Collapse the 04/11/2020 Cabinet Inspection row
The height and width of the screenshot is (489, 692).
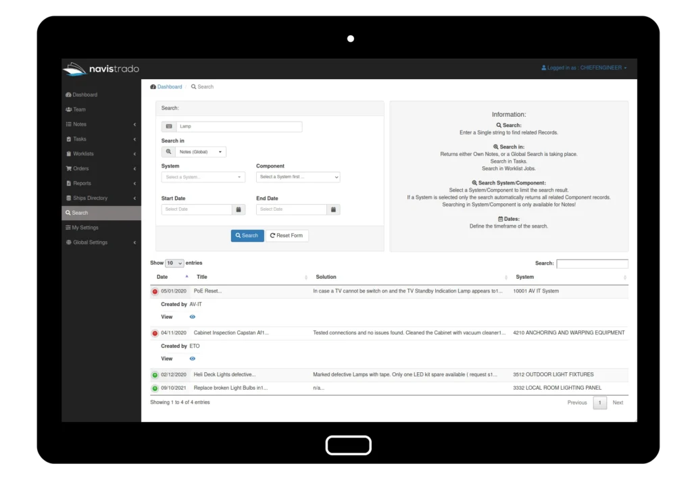click(x=155, y=334)
